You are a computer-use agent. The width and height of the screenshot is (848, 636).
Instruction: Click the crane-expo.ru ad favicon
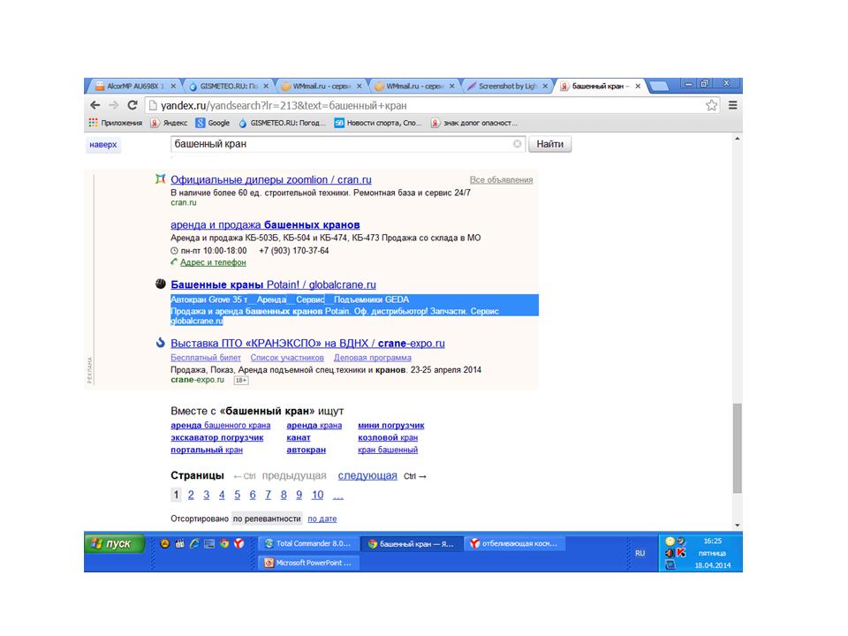pos(160,343)
